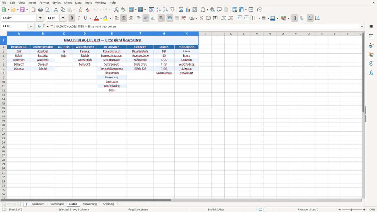
Task: Toggle Wrap Text
Action: coord(161,18)
